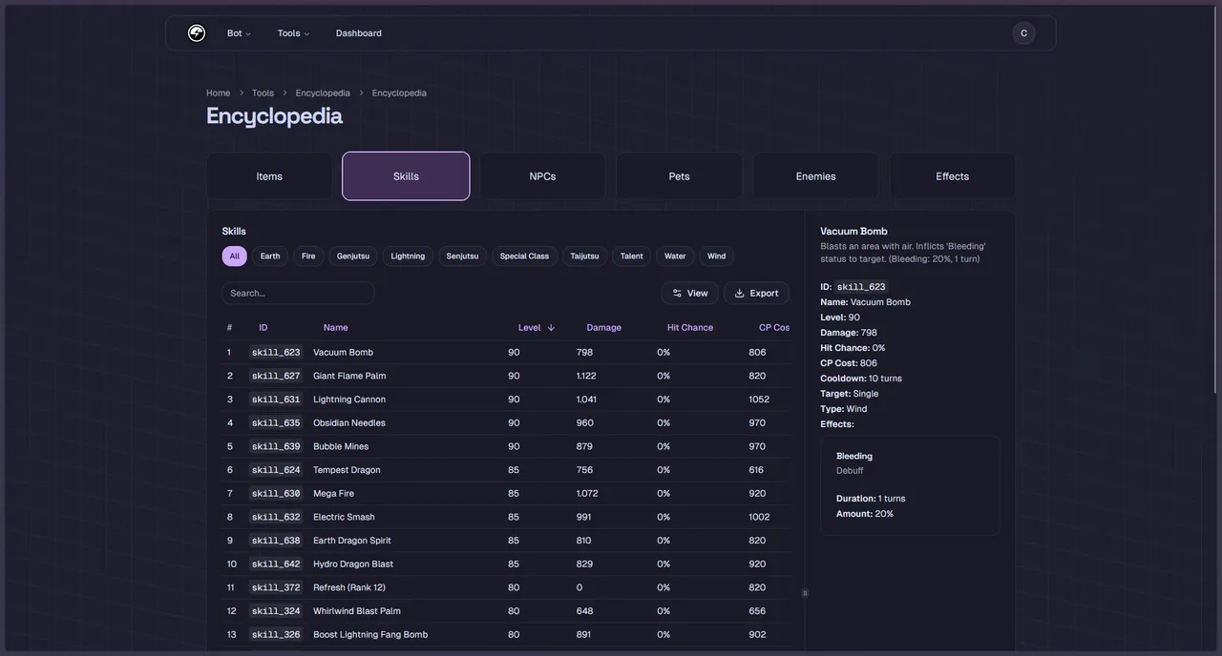This screenshot has height=656, width=1222.
Task: Filter skills by Fire
Action: click(x=308, y=256)
